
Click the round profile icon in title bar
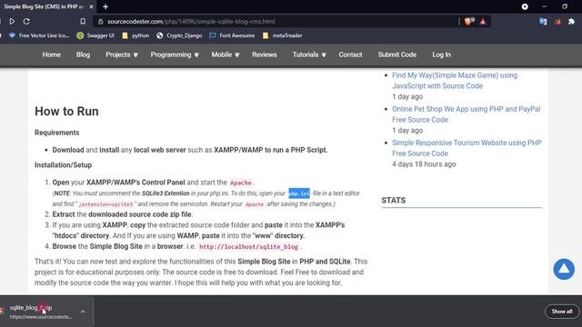pyautogui.click(x=525, y=6)
